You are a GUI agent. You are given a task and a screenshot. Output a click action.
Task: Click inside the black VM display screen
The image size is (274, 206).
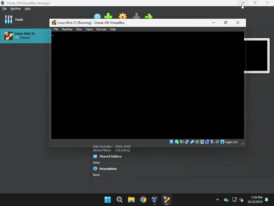click(147, 85)
